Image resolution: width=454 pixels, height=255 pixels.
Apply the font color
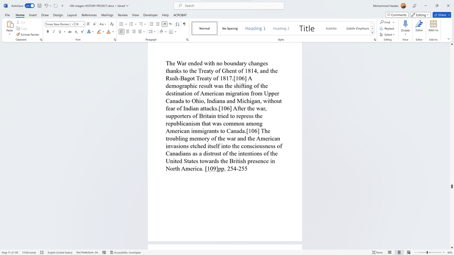click(x=109, y=32)
